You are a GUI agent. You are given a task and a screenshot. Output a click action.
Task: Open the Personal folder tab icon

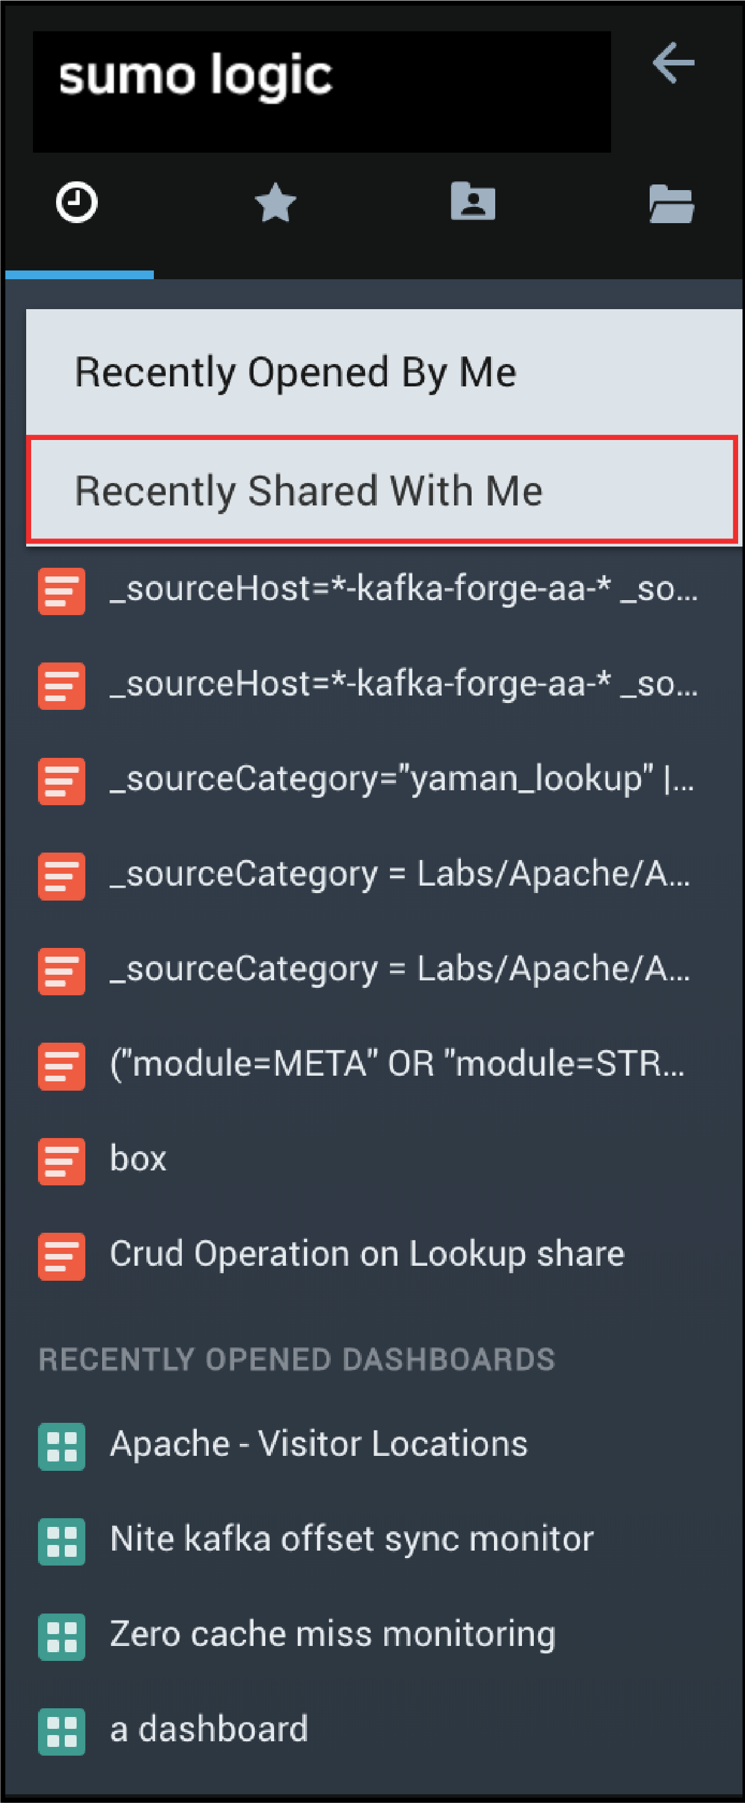coord(473,203)
